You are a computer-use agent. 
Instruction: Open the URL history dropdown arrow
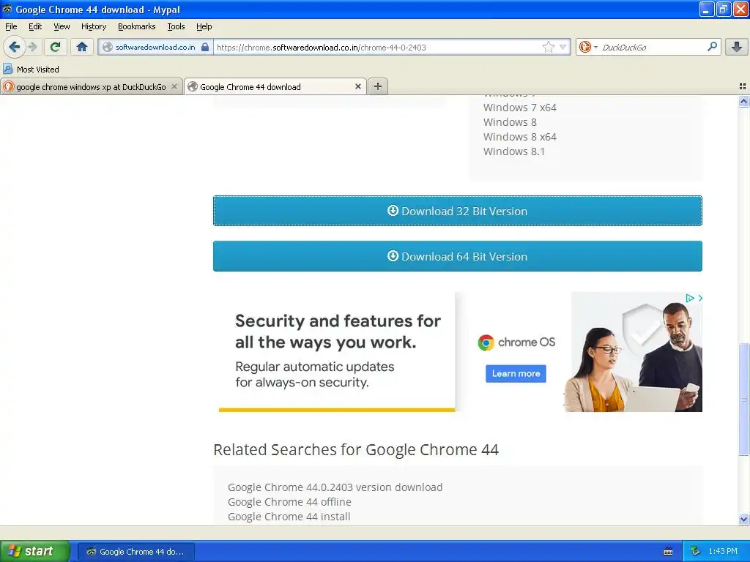click(x=563, y=47)
